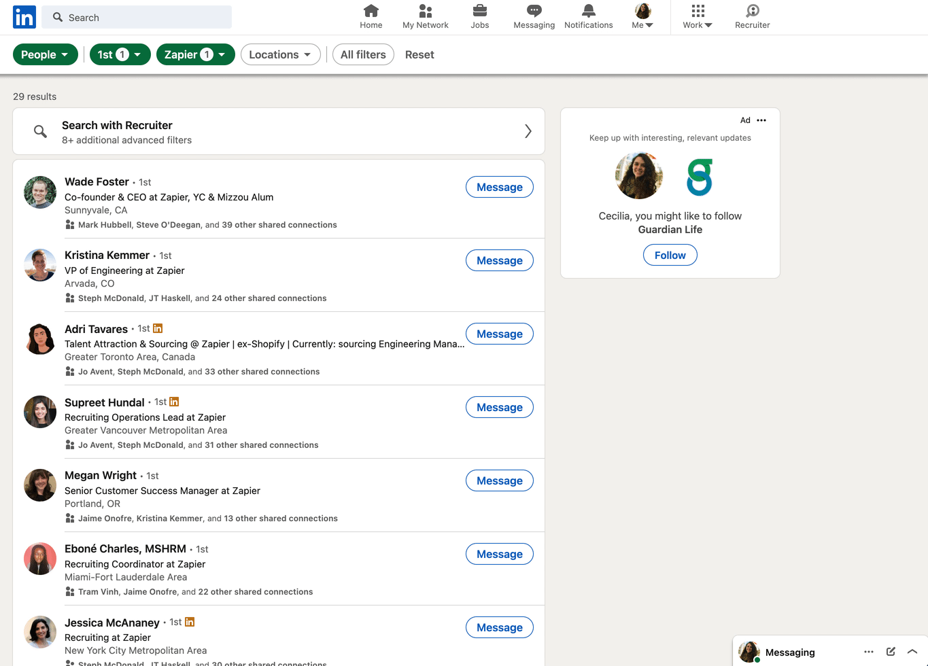Message Wade Foster
The height and width of the screenshot is (666, 928).
point(500,187)
